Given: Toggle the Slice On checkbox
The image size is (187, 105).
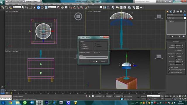Looking at the screenshot, I should [x=176, y=59].
